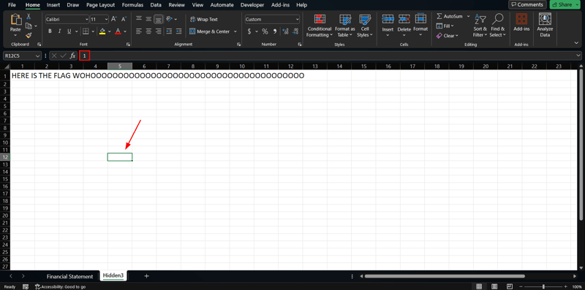Increase font size with larger A icon

[x=114, y=19]
